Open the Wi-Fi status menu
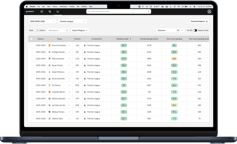 [x=179, y=6]
